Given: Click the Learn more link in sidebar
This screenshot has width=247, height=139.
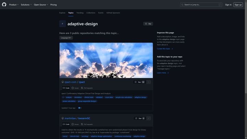Looking at the screenshot, I should 163,73.
